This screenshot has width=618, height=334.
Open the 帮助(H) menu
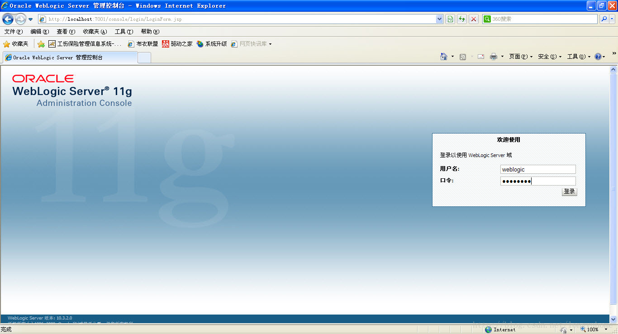[150, 32]
